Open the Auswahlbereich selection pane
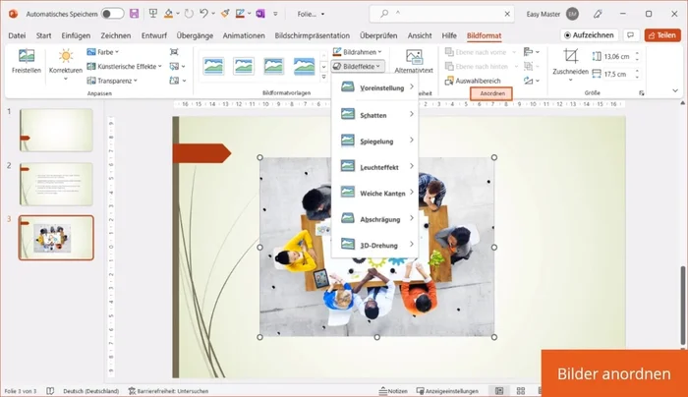Viewport: 688px width, 397px height. pyautogui.click(x=475, y=80)
